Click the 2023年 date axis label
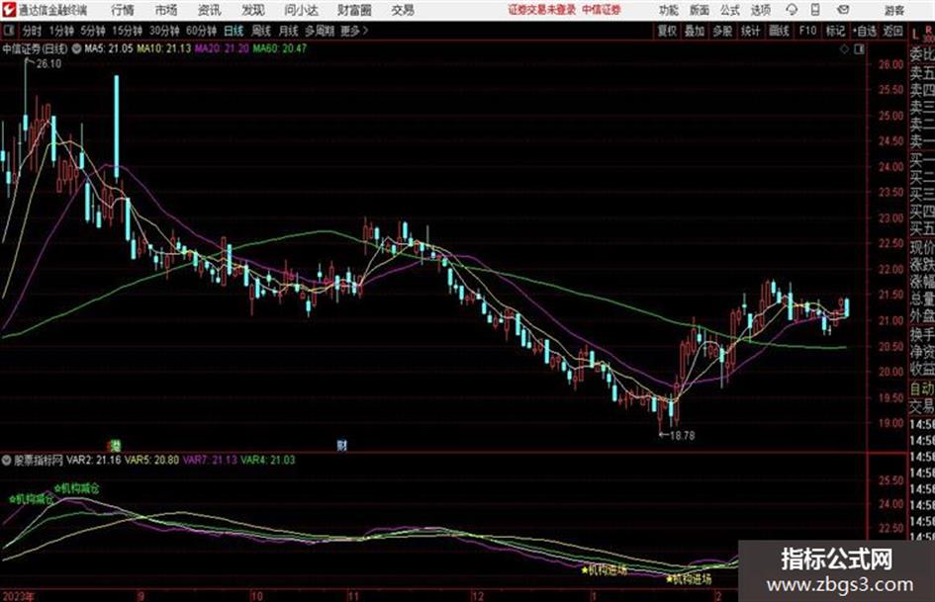This screenshot has height=602, width=935. tap(19, 596)
